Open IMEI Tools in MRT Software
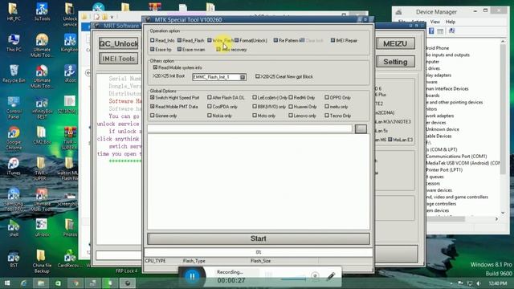This screenshot has width=514, height=289. tap(118, 59)
